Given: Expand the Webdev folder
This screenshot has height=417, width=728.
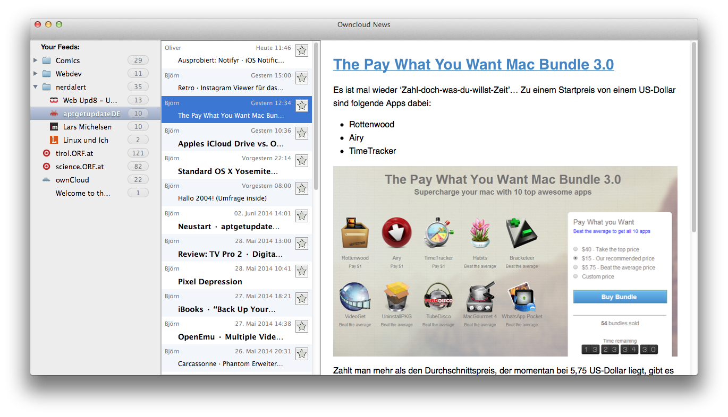Looking at the screenshot, I should (x=36, y=73).
